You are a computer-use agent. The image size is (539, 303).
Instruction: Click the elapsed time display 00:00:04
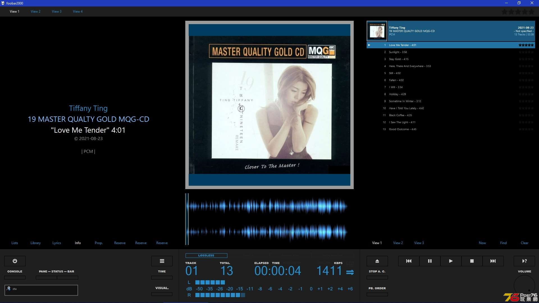click(278, 271)
